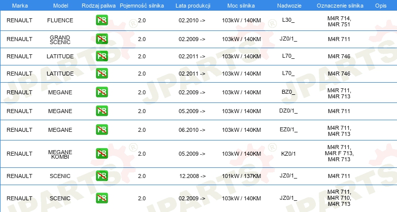Click the production date 02.2010 ->
397x212 pixels.
(x=192, y=20)
